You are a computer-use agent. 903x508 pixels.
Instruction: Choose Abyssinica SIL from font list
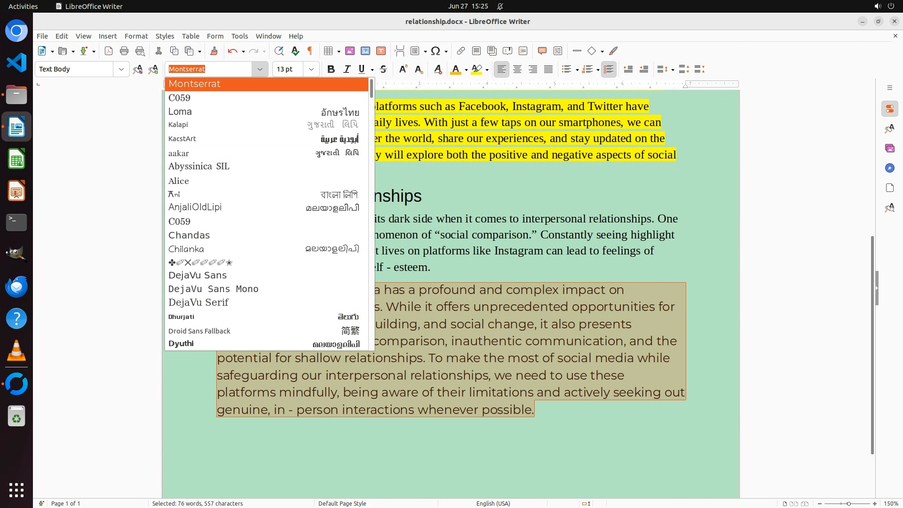(199, 166)
